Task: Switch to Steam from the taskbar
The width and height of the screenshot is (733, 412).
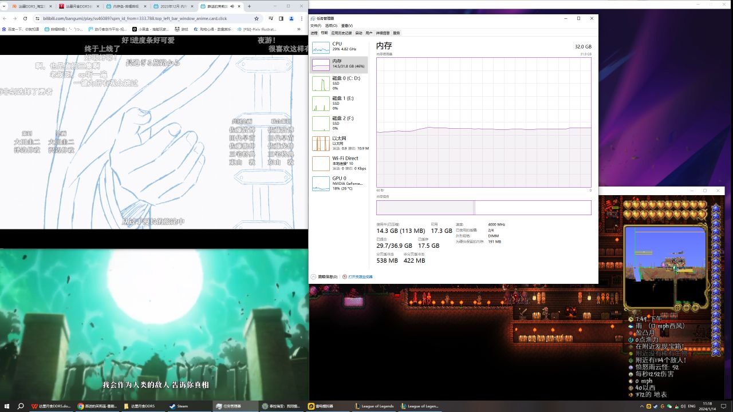Action: pyautogui.click(x=190, y=406)
